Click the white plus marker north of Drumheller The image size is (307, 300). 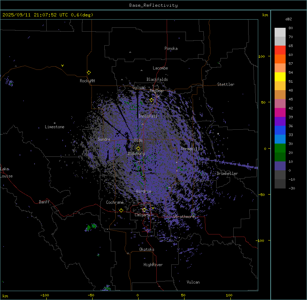click(218, 134)
